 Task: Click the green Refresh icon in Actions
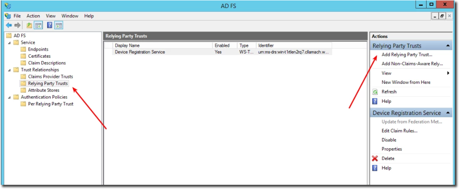pos(375,92)
